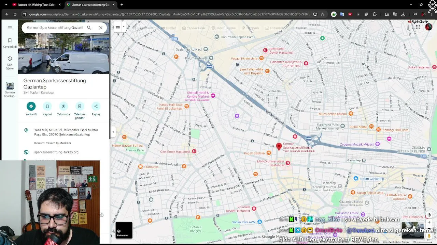Open the Chrome three-dot menu
Screen dimensions: 437x245
433,14
